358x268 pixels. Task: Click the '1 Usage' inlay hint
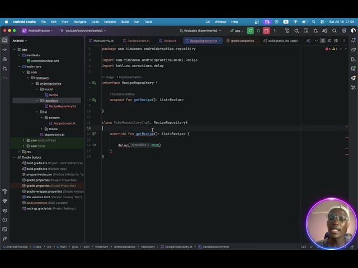(108, 77)
